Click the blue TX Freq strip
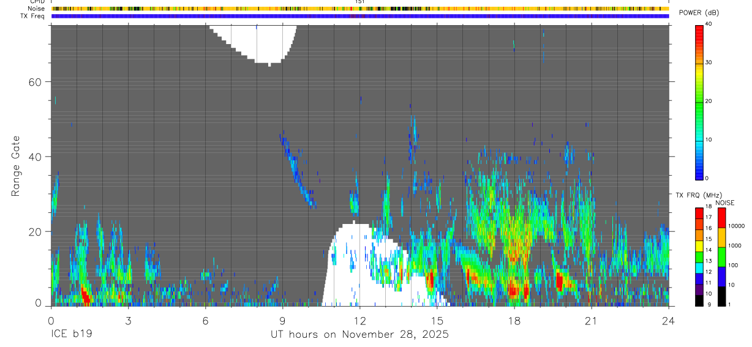This screenshot has height=347, width=752. (360, 17)
